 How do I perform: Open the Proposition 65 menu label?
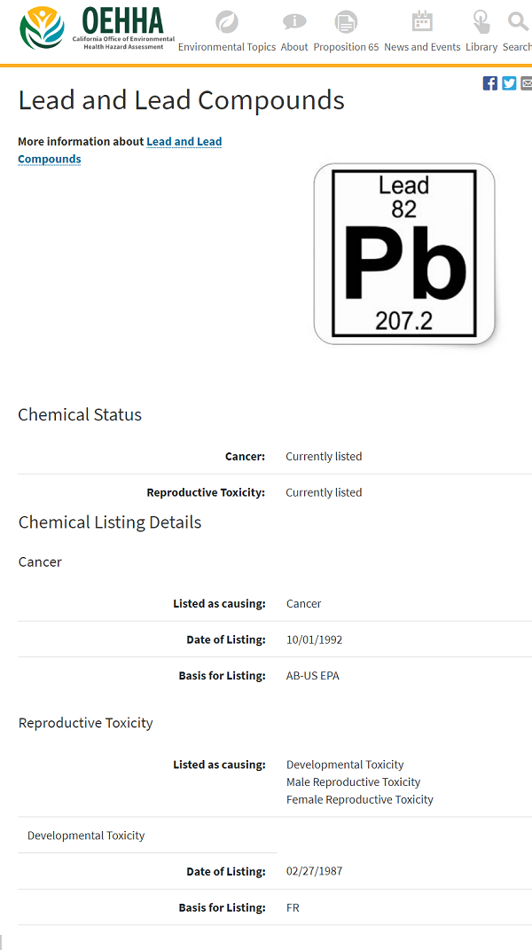click(x=346, y=47)
